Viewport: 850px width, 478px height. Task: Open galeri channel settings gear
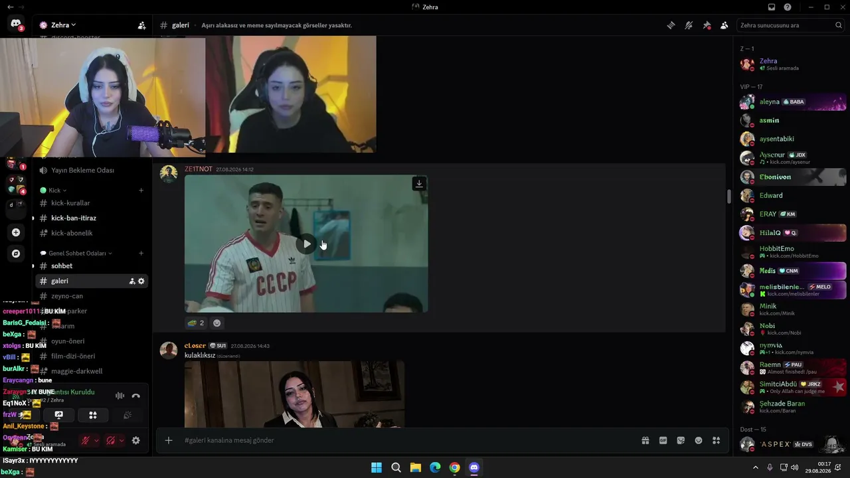[141, 281]
